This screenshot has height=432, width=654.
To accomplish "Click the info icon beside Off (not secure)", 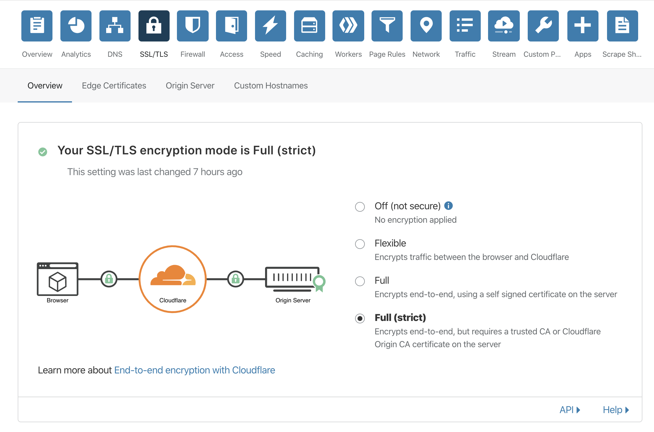I will click(448, 206).
